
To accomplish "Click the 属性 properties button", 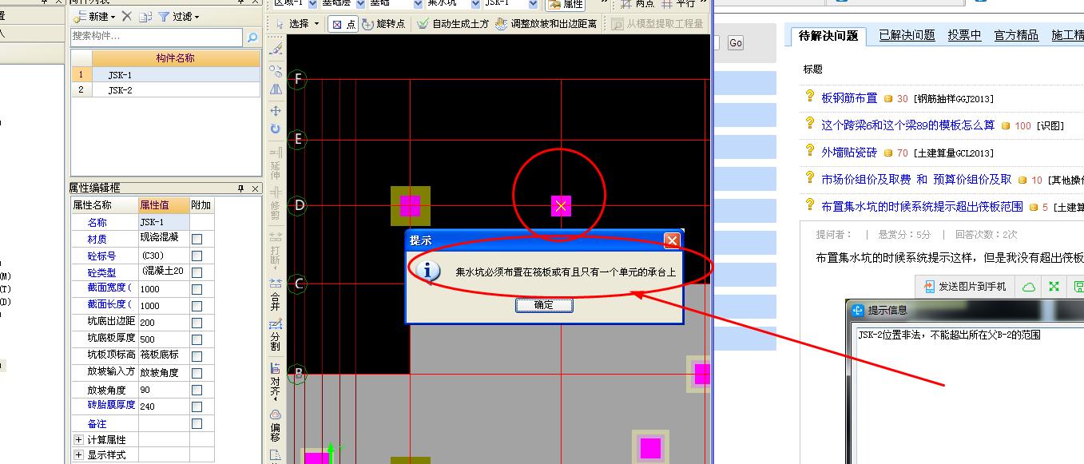I will point(566,4).
